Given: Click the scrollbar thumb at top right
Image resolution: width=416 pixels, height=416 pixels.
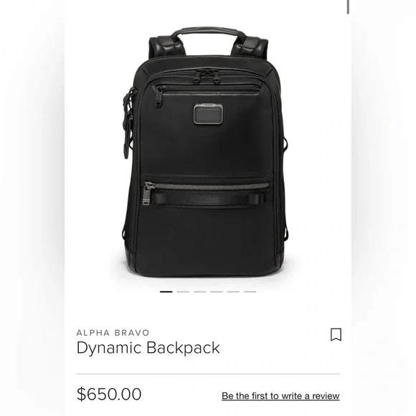Looking at the screenshot, I should click(x=348, y=6).
